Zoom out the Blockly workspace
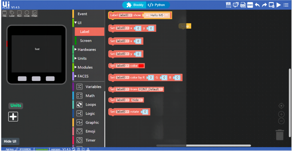Image resolution: width=292 pixels, height=151 pixels. 281,121
